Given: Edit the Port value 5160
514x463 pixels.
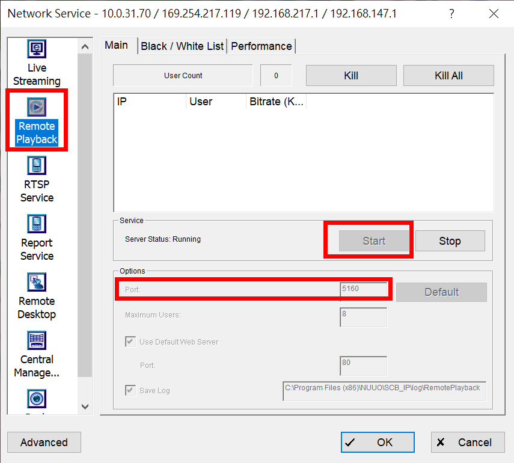Looking at the screenshot, I should tap(364, 289).
